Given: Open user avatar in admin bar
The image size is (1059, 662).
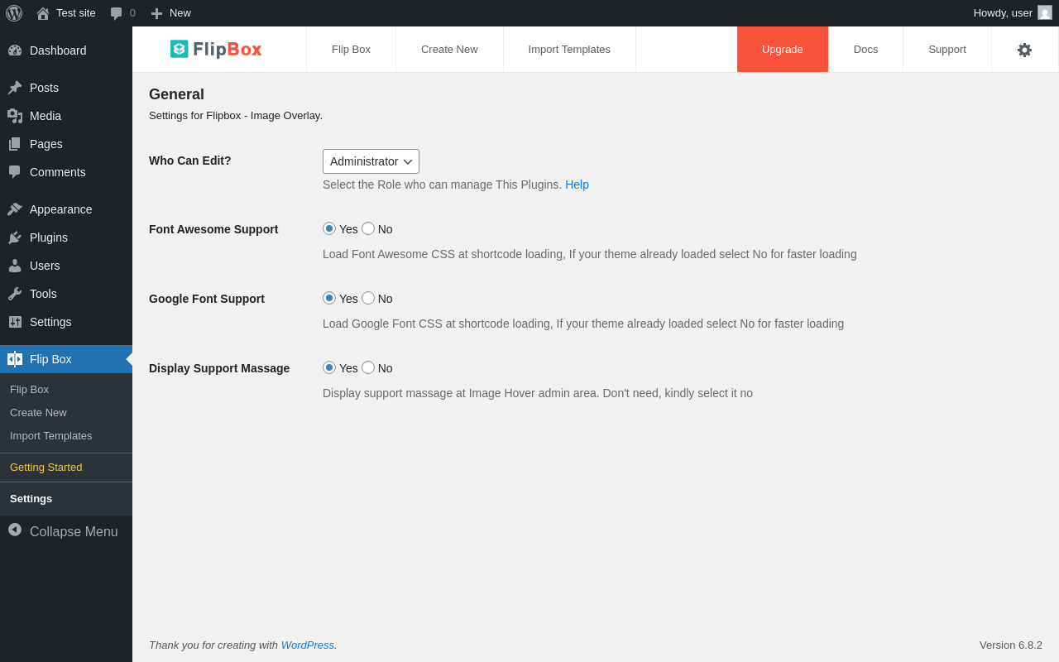Looking at the screenshot, I should click(x=1045, y=12).
